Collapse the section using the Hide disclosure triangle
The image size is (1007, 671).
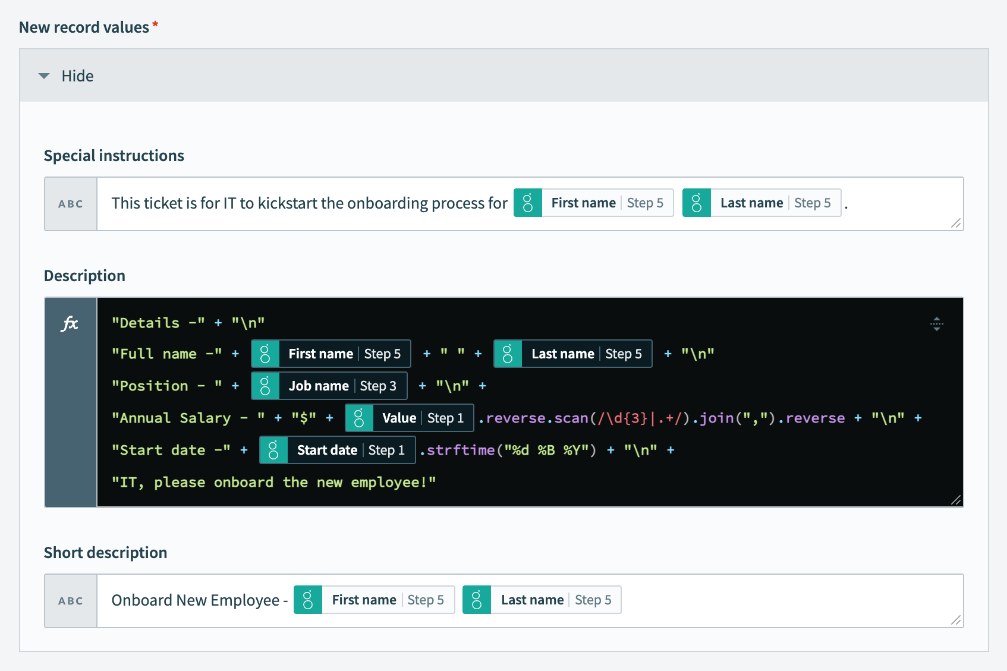(x=44, y=75)
